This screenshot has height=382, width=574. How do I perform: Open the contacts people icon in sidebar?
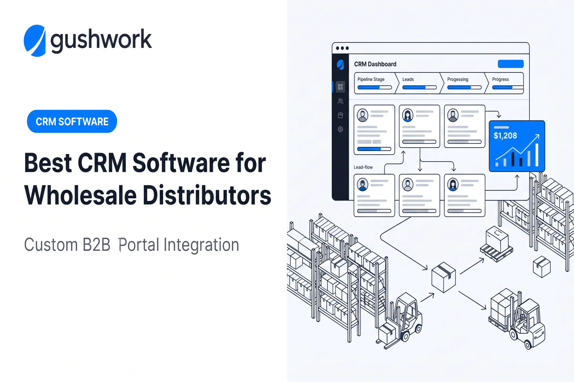340,101
